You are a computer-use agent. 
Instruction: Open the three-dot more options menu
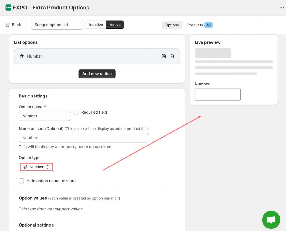tap(282, 8)
